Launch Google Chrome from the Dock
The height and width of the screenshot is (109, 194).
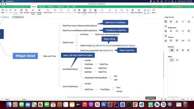(x=135, y=104)
